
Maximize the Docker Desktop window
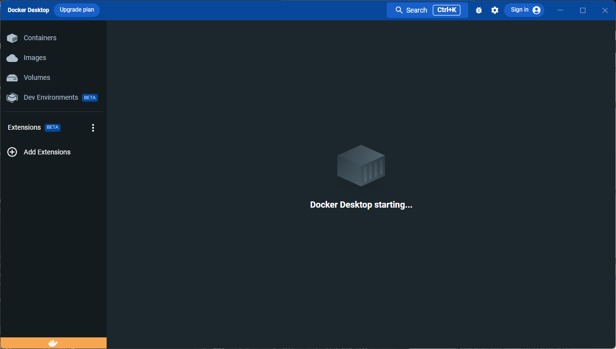(x=583, y=10)
